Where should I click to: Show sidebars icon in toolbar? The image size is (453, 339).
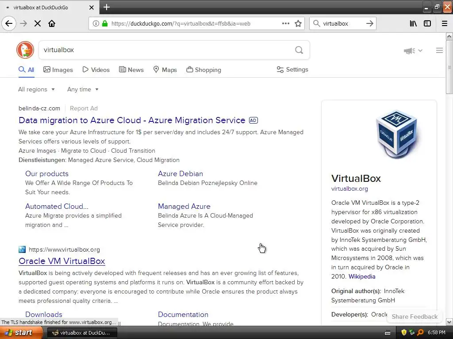tap(427, 23)
